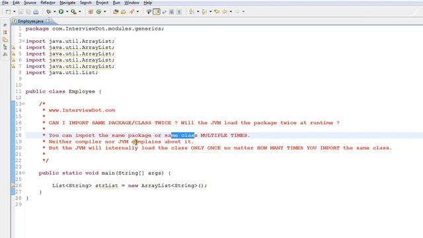This screenshot has width=423, height=238.
Task: Click the New file toolbar icon
Action: [x=9, y=12]
